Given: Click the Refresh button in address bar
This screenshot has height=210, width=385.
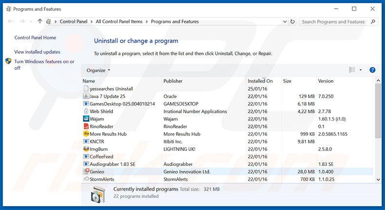Looking at the screenshot, I should click(x=292, y=21).
